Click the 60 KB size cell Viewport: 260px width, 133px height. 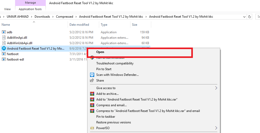tap(145, 43)
